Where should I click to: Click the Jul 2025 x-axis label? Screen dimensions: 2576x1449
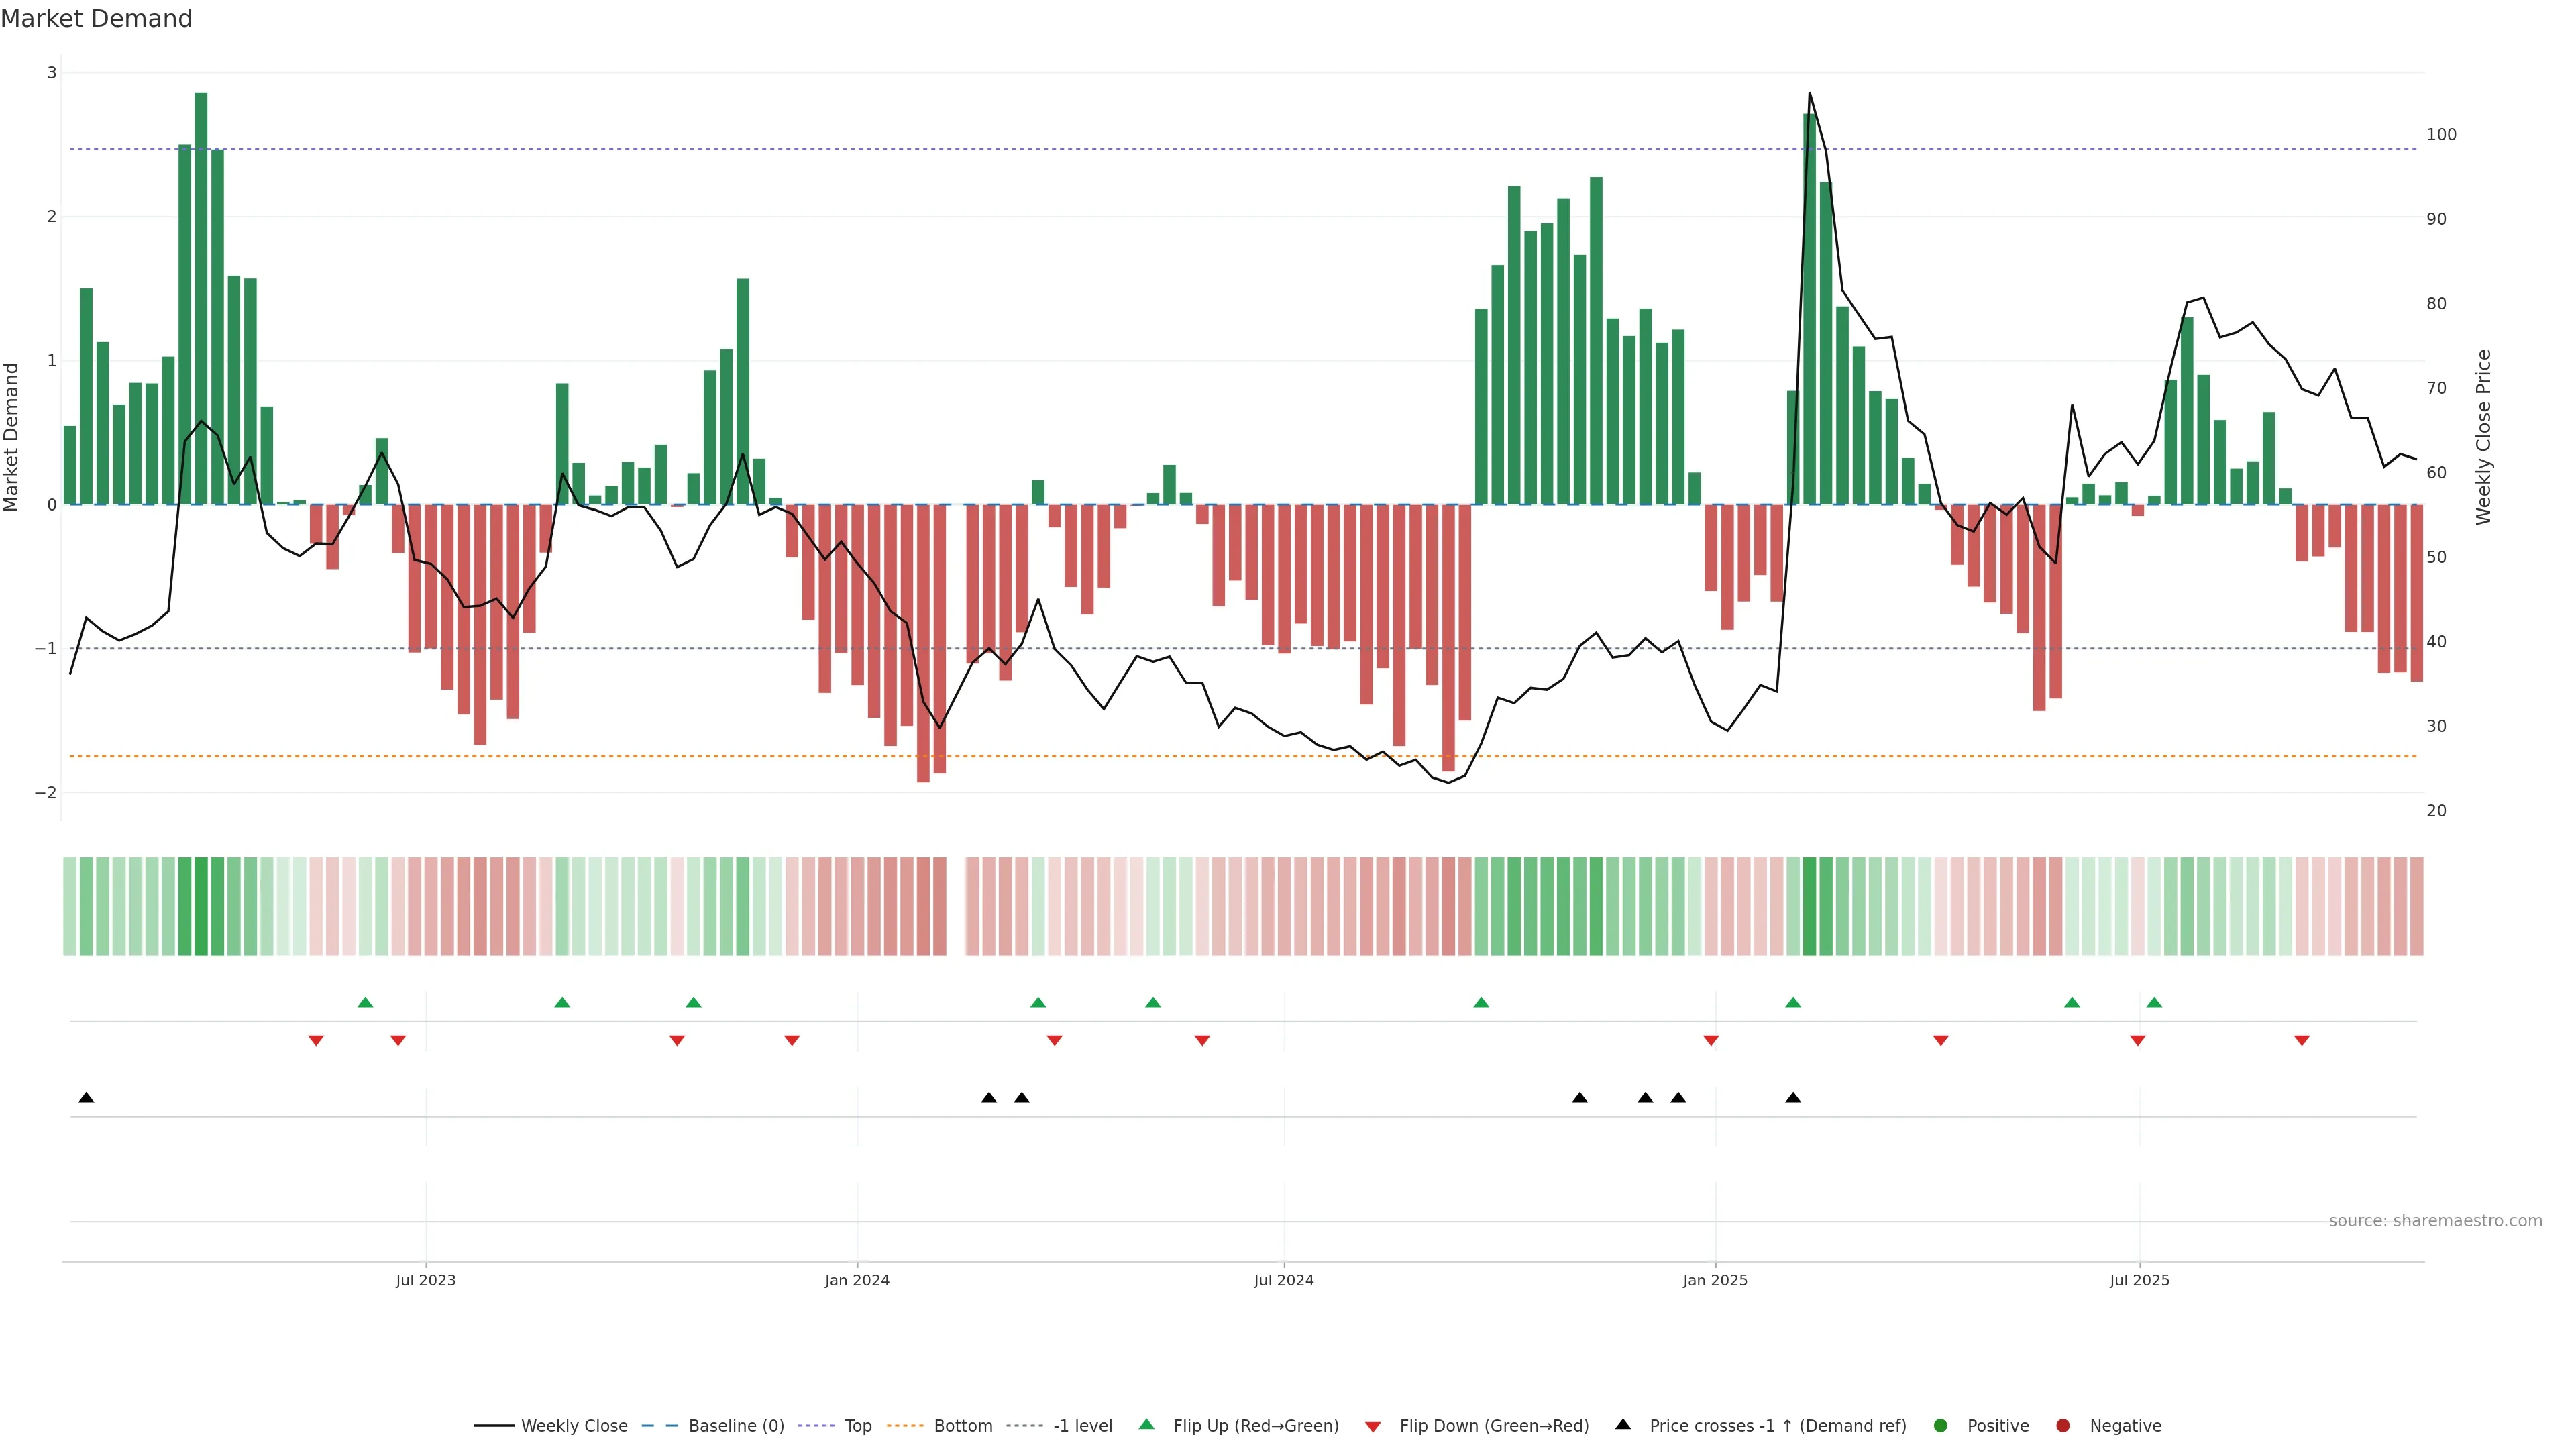pos(2139,1280)
